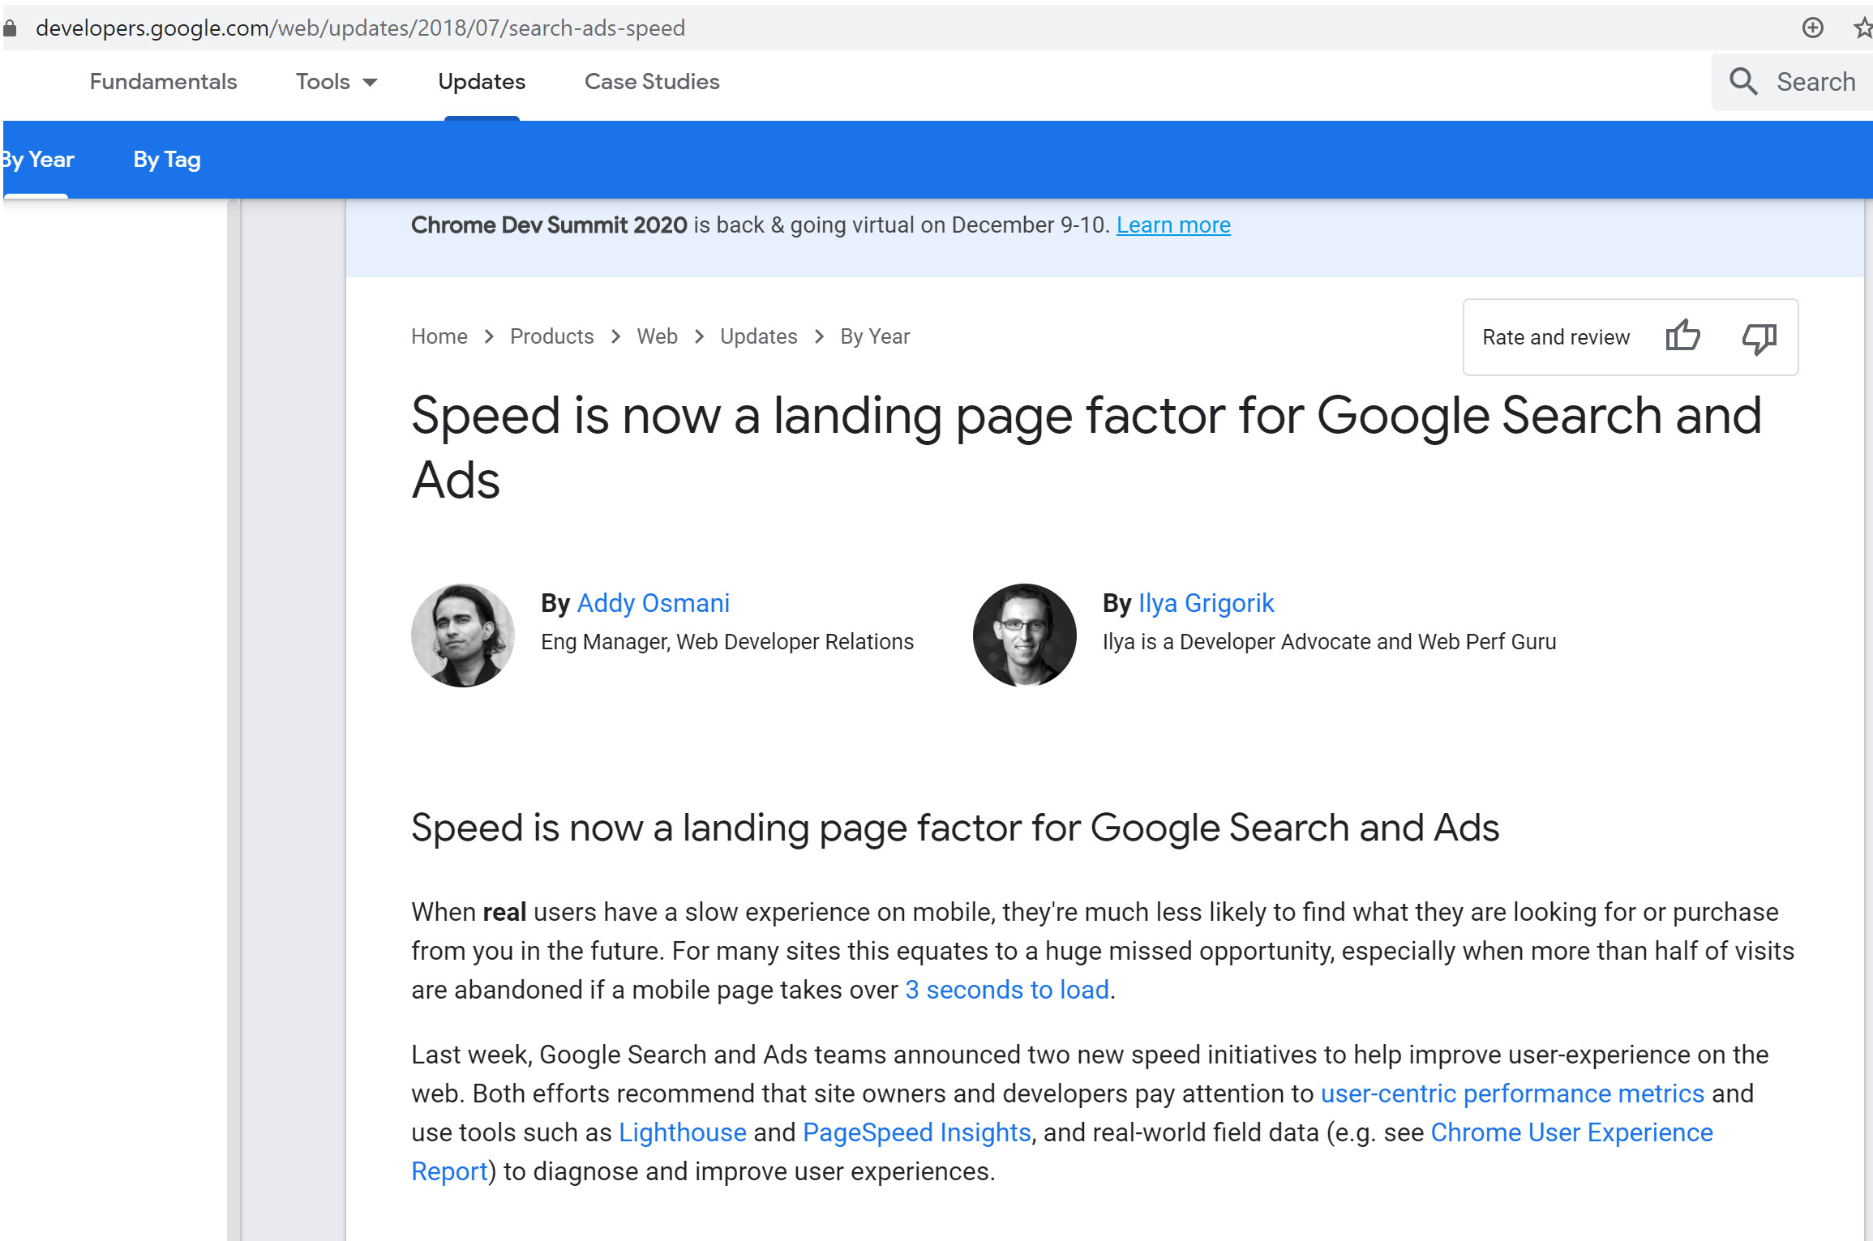This screenshot has width=1873, height=1241.
Task: Bookmark this page with the star icon
Action: (x=1862, y=28)
